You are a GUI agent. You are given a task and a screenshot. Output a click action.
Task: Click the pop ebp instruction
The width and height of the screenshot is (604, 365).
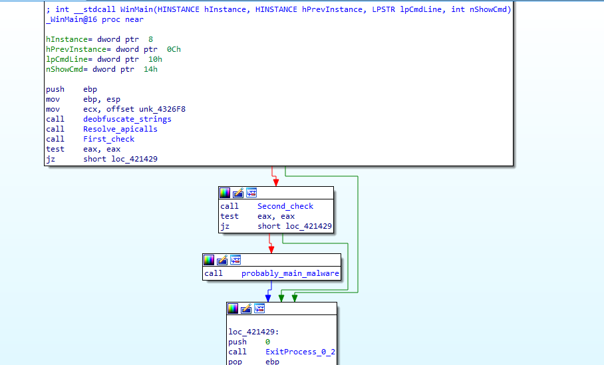(x=254, y=361)
